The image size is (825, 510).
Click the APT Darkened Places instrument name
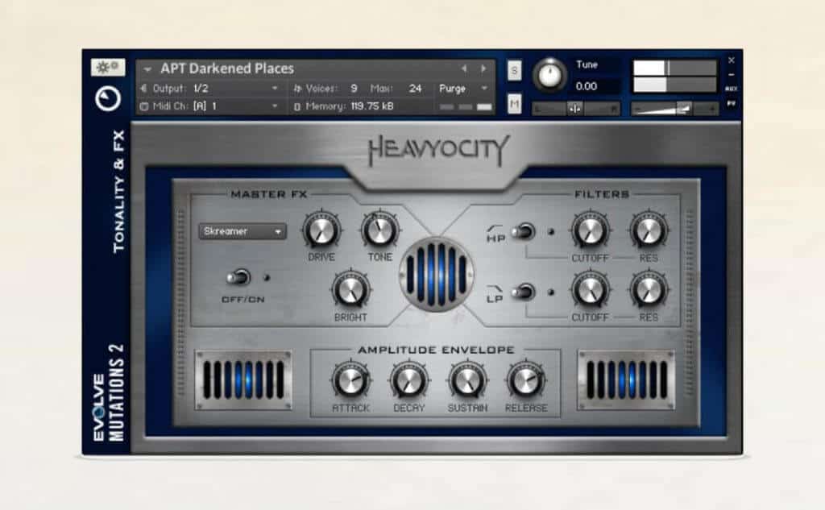click(x=227, y=68)
